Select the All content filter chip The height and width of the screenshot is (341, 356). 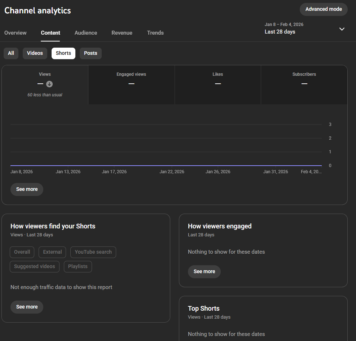tap(11, 53)
